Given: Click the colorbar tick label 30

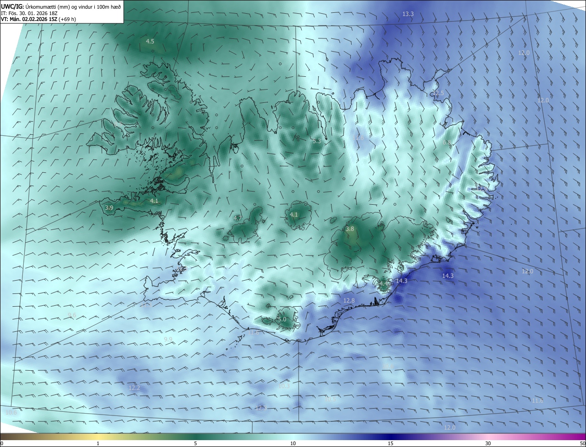Looking at the screenshot, I should click(488, 443).
